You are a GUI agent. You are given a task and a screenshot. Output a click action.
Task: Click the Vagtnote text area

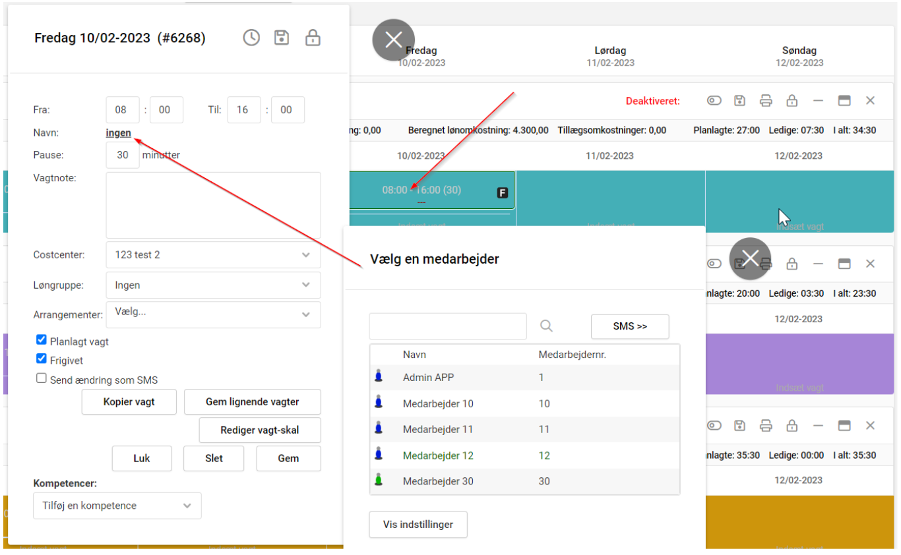213,205
